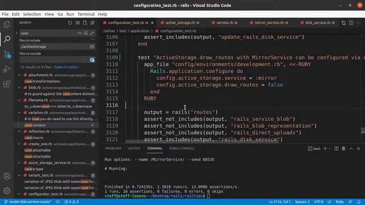Image resolution: width=365 pixels, height=205 pixels.
Task: Collapse attachment.rb search results
Action: [x=19, y=75]
